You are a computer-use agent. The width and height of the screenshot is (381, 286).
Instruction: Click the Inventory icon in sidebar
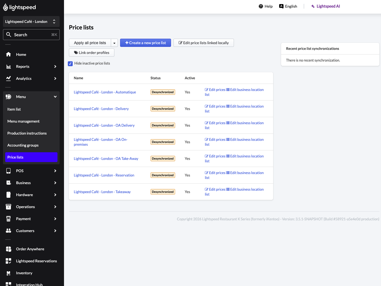[x=8, y=273]
